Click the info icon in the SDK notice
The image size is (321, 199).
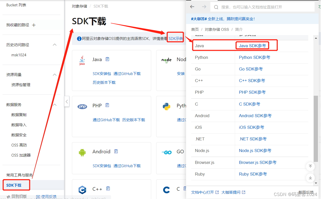(x=79, y=39)
